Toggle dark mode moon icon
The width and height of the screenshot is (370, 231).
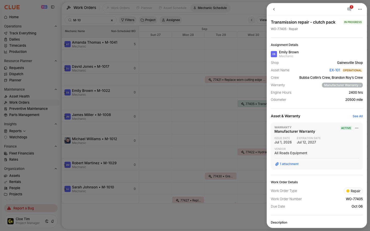coord(47,221)
